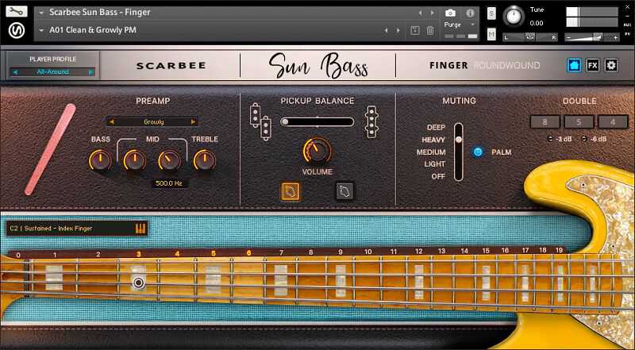
Task: Click the Native Instruments logo icon
Action: pyautogui.click(x=17, y=30)
